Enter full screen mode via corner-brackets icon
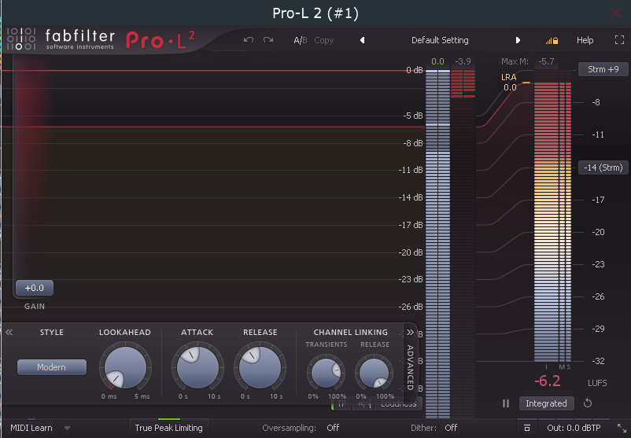631x438 pixels. click(x=619, y=40)
